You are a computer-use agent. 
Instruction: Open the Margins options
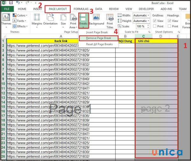(37, 21)
